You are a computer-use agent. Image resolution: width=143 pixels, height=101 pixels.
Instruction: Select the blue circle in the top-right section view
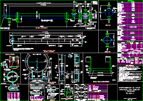109,12
